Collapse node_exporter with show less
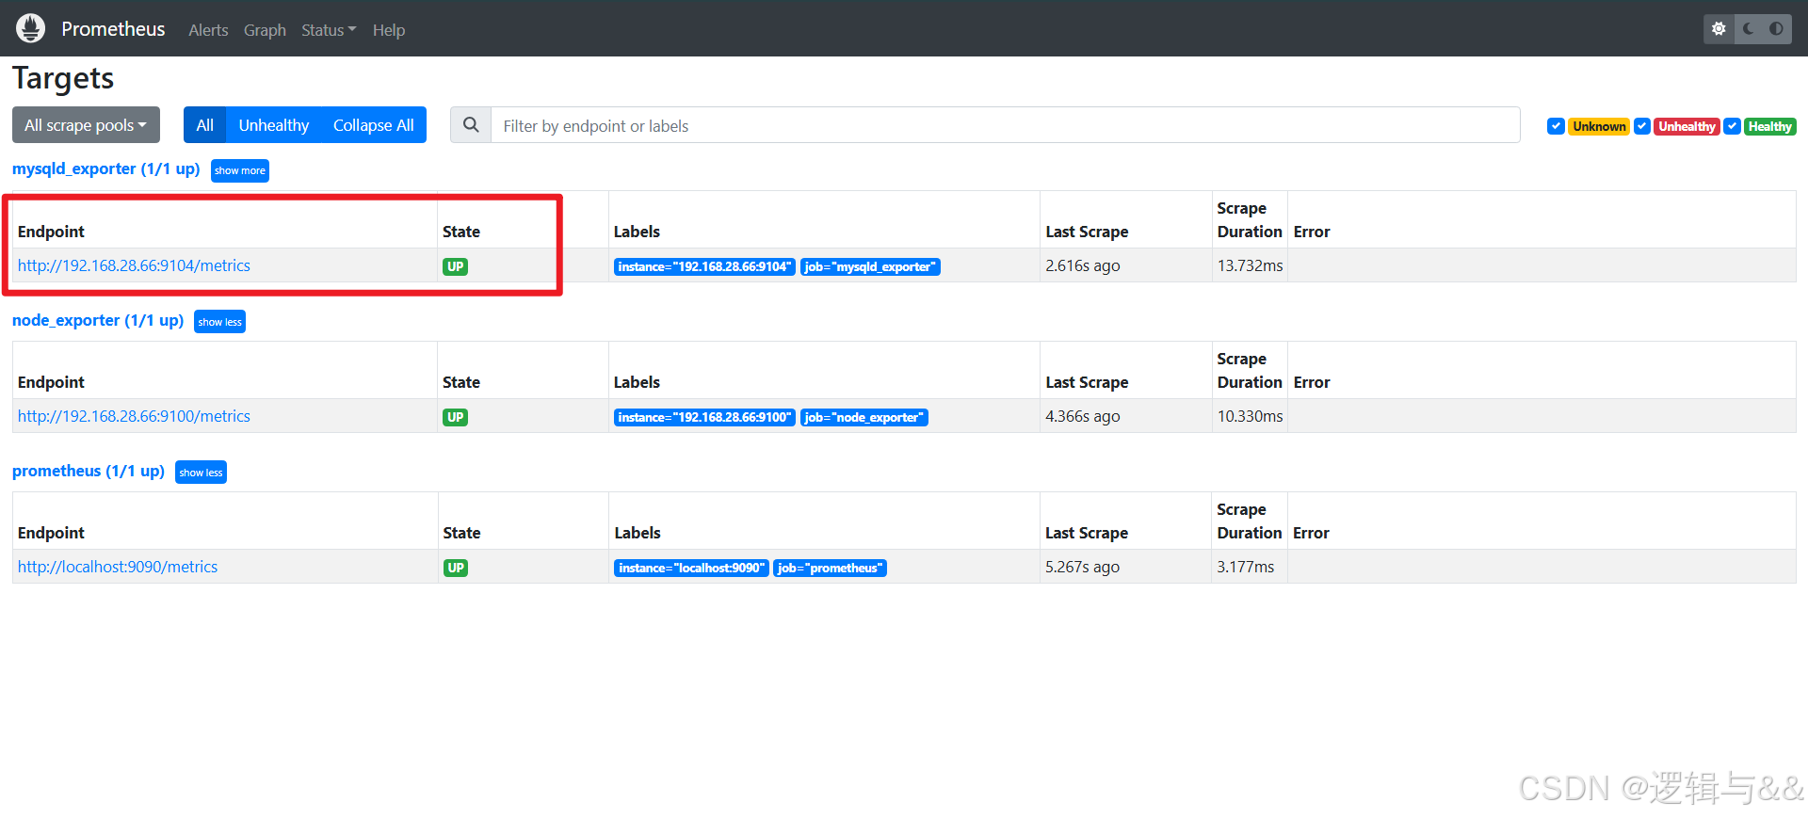Image resolution: width=1808 pixels, height=818 pixels. coord(219,322)
